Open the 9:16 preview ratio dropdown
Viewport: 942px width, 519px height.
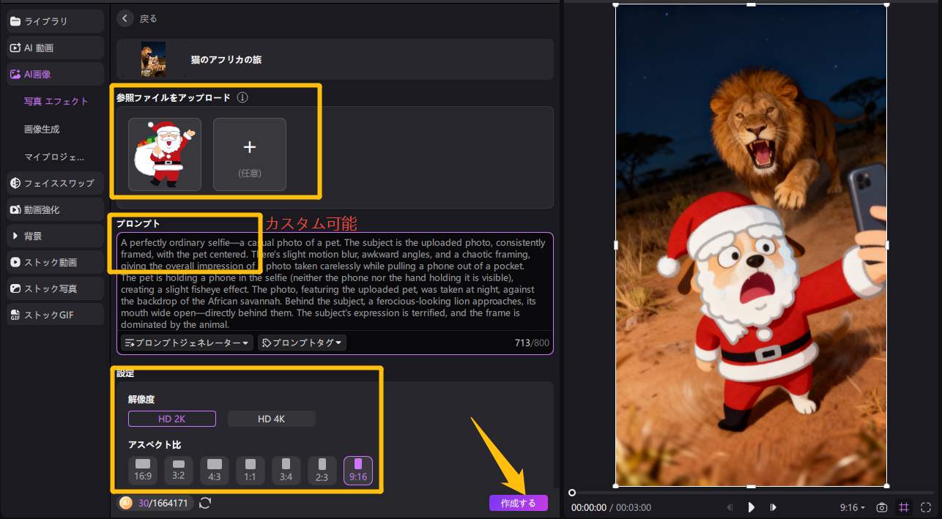click(x=852, y=507)
